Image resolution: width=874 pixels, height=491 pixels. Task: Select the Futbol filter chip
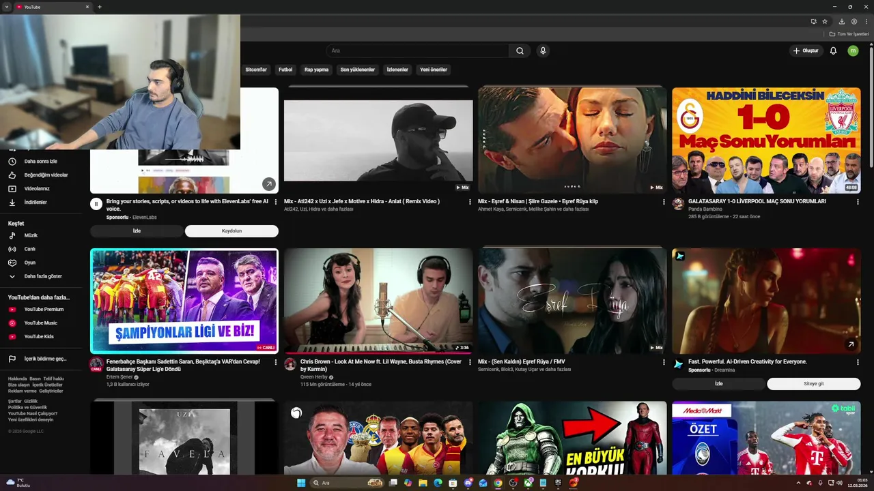[285, 70]
